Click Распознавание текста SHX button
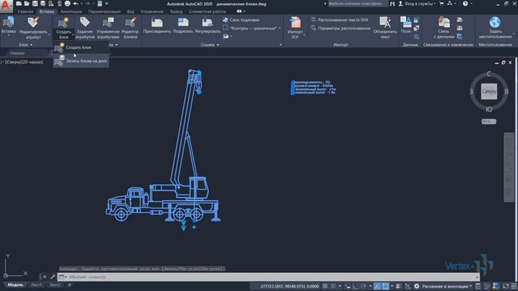 [x=339, y=20]
